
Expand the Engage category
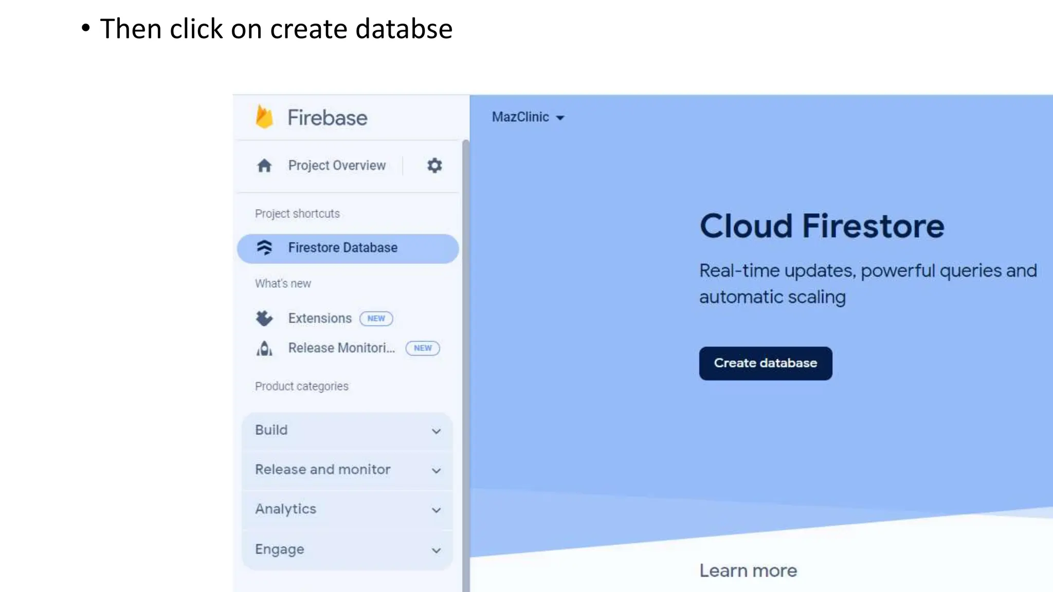point(348,550)
